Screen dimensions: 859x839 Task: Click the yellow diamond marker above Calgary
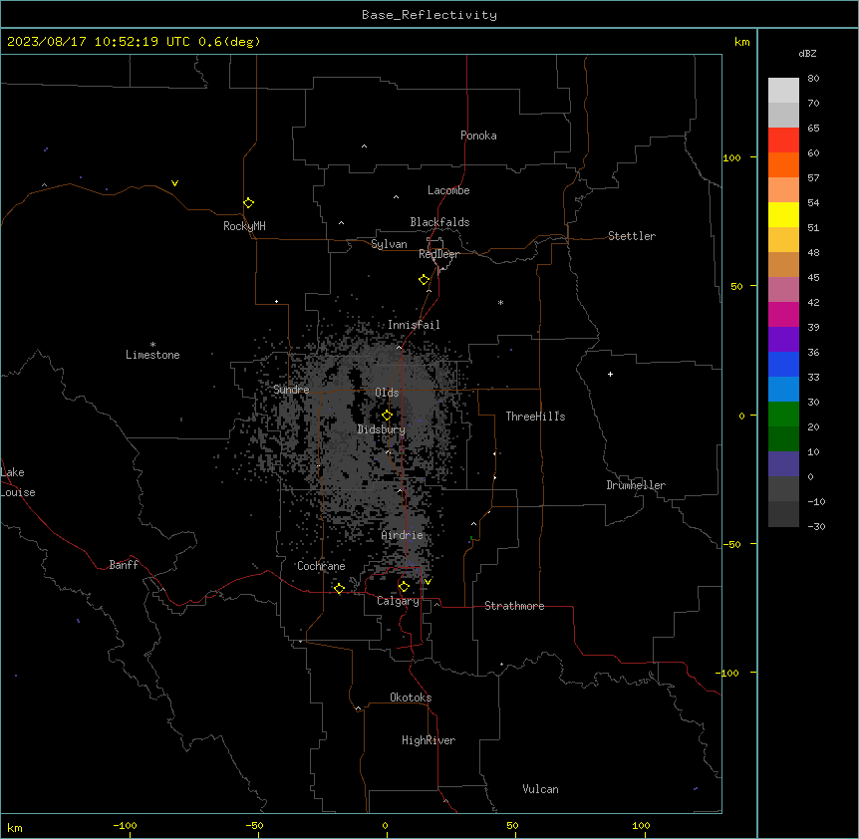point(404,587)
